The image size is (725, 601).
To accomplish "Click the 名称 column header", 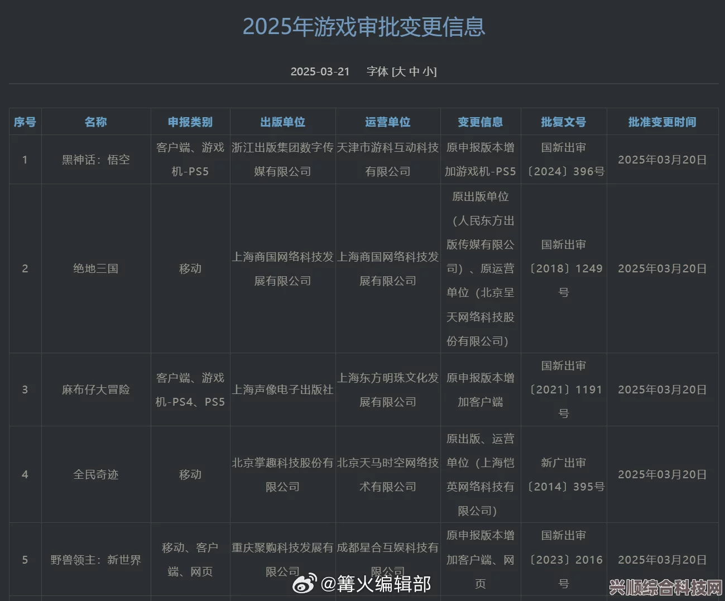I will tap(96, 122).
